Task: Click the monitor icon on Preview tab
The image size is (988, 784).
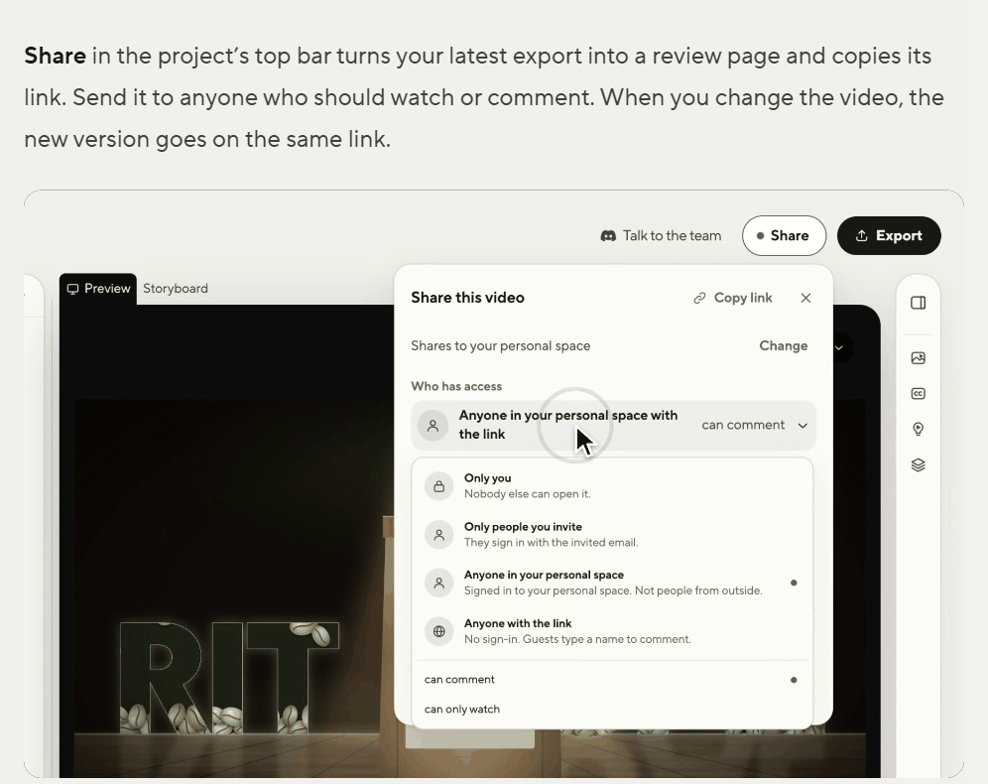Action: 73,289
